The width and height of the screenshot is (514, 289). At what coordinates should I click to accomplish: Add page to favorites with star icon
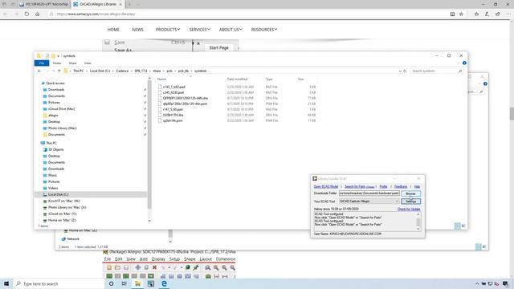tap(461, 14)
